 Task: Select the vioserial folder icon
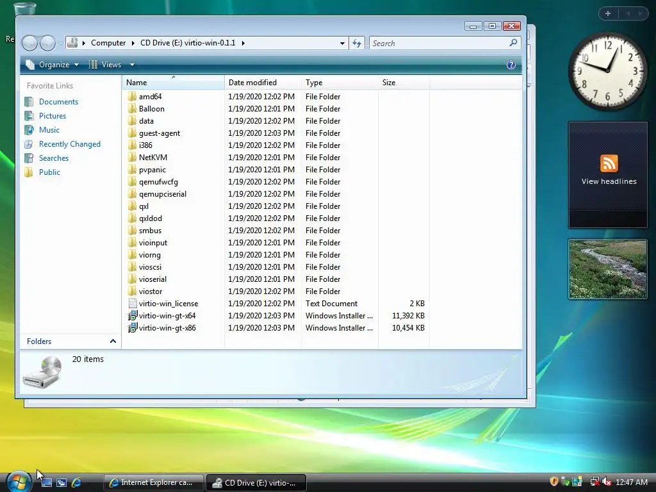click(132, 279)
